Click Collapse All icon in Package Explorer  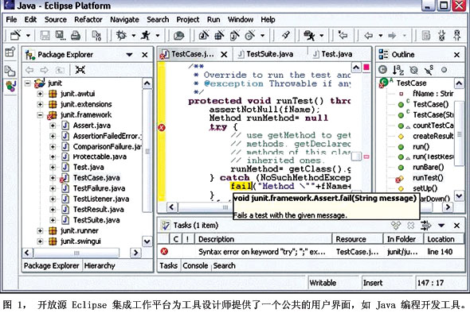(80, 70)
